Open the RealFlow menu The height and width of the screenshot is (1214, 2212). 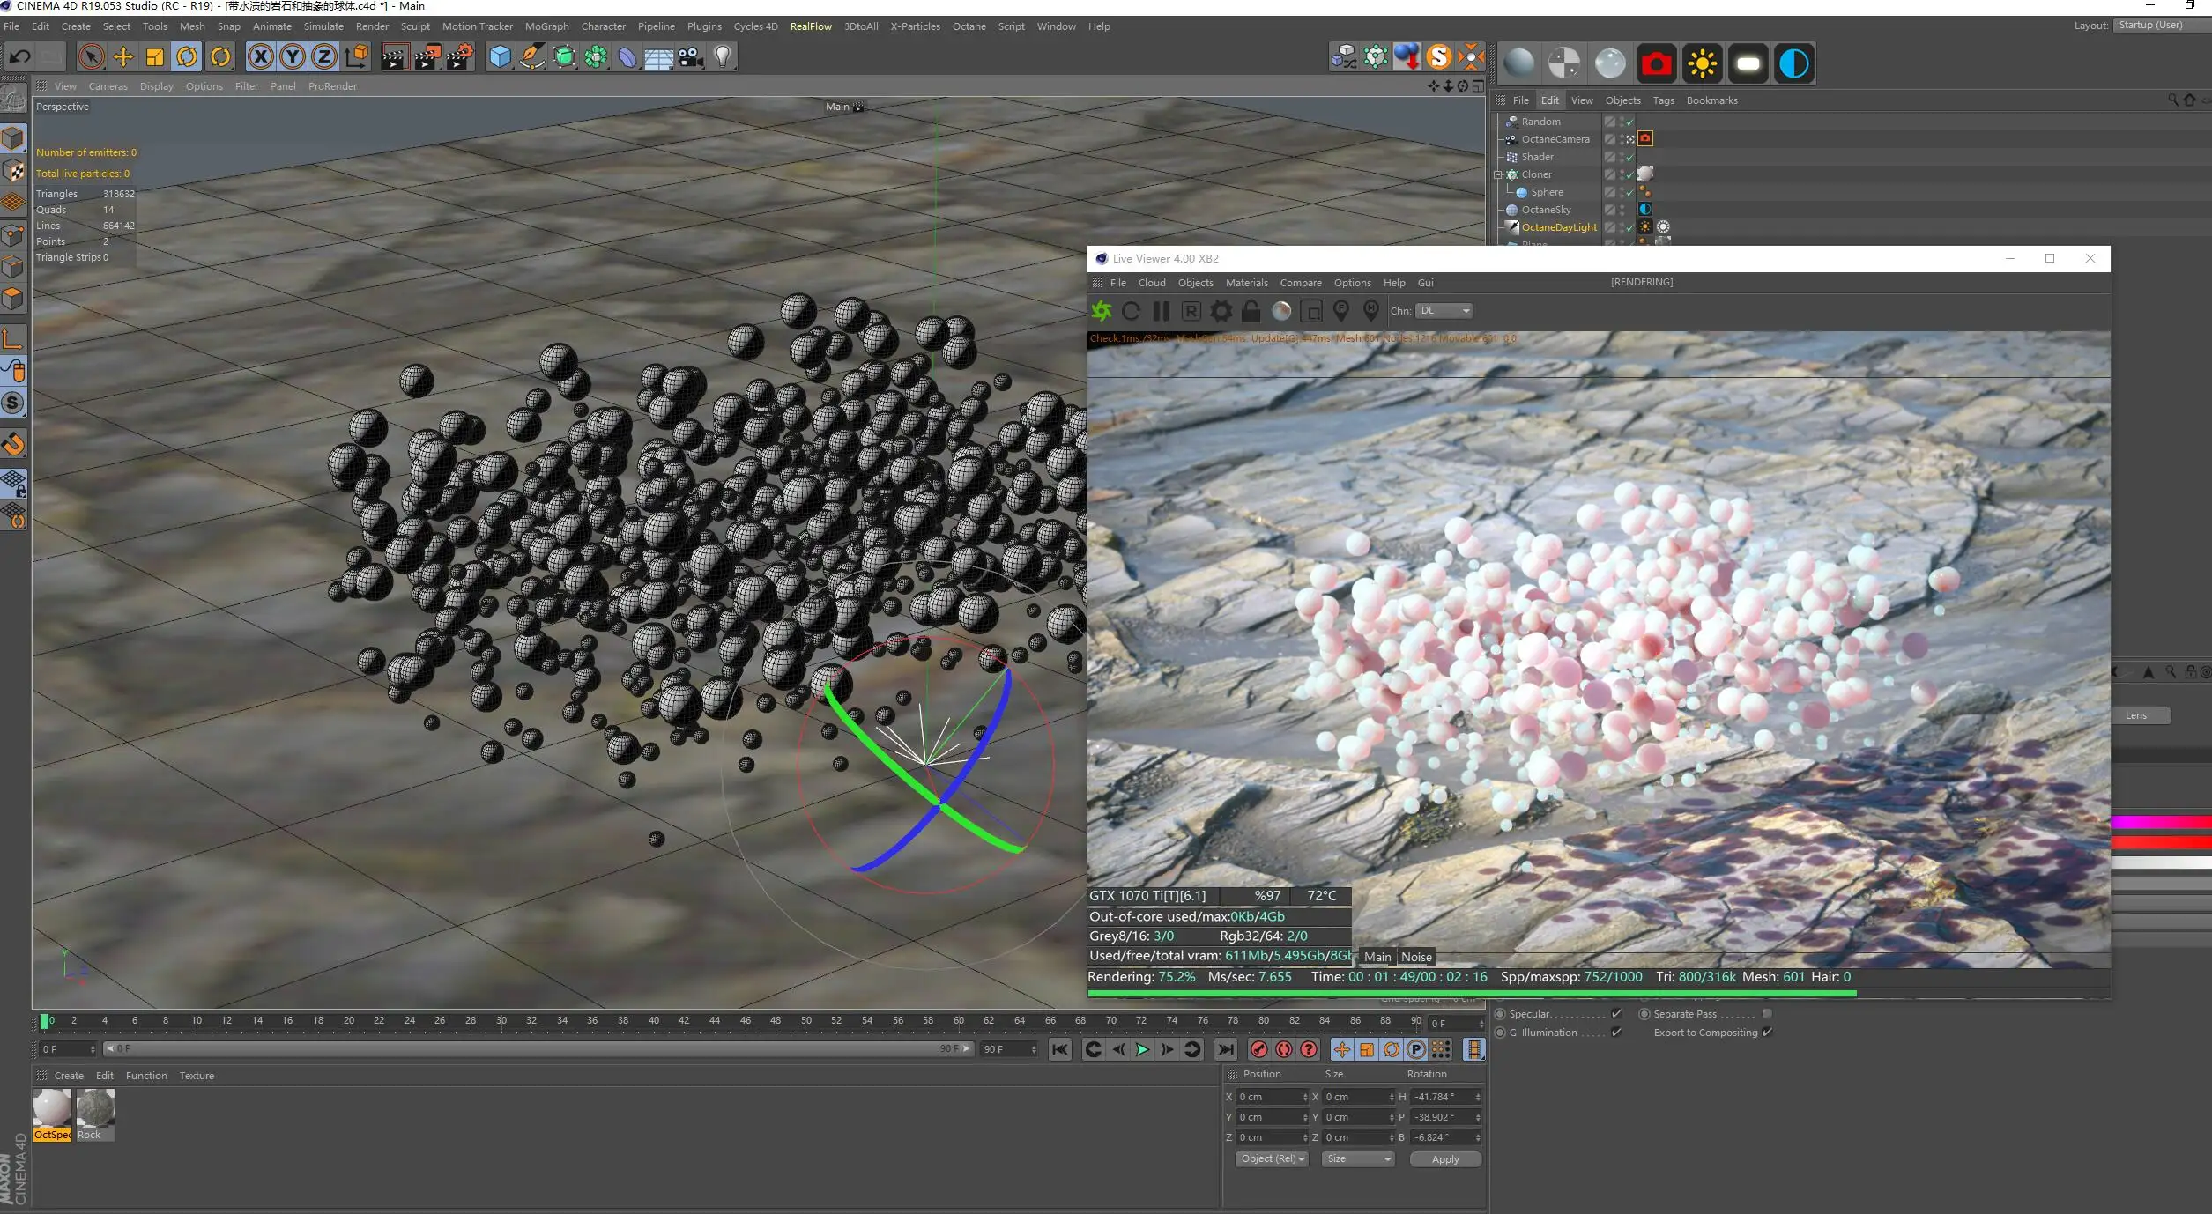point(811,26)
